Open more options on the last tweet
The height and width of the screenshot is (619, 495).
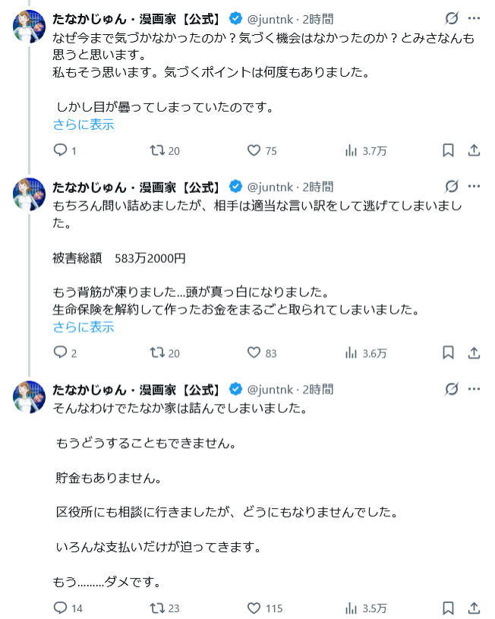click(474, 390)
